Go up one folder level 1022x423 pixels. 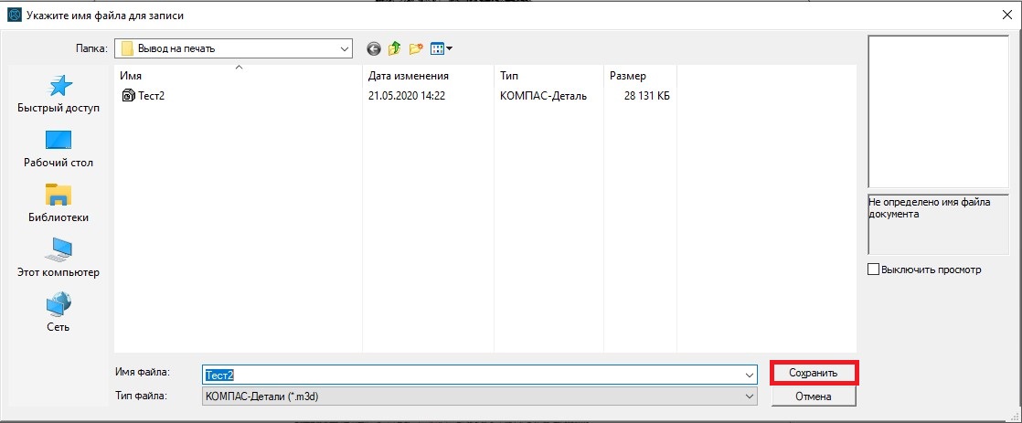tap(394, 48)
